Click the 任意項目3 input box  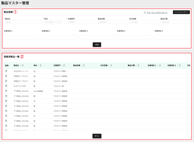pos(97,37)
